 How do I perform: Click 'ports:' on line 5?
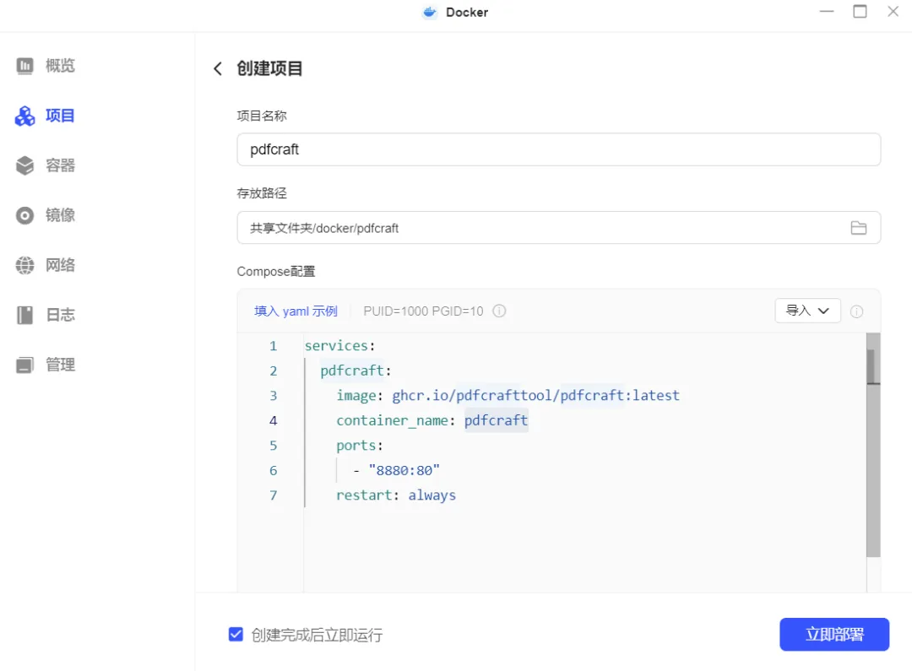360,446
